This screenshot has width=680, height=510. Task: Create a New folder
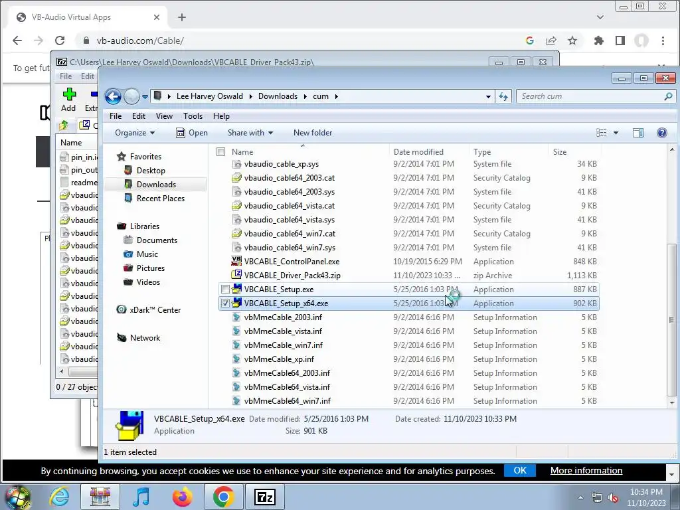pyautogui.click(x=313, y=133)
